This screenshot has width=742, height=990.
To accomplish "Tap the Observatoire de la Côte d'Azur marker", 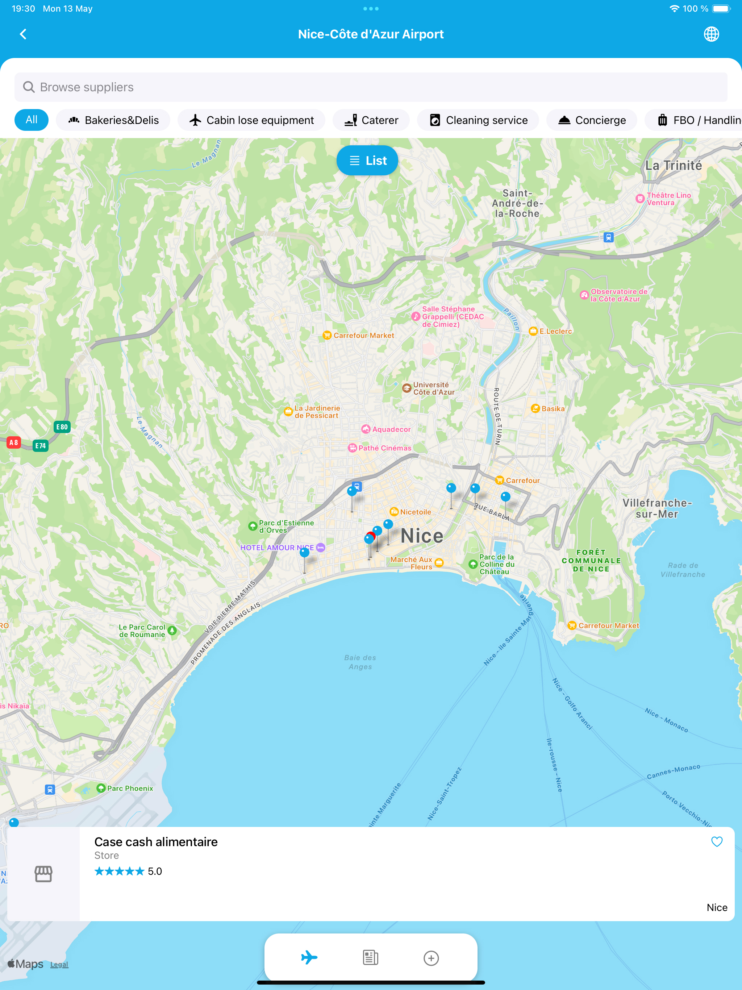I will (x=584, y=295).
